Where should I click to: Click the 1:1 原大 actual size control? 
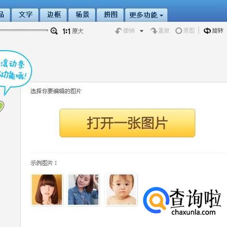click(x=73, y=31)
